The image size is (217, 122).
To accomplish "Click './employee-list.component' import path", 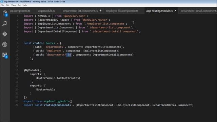I will click(x=105, y=24).
